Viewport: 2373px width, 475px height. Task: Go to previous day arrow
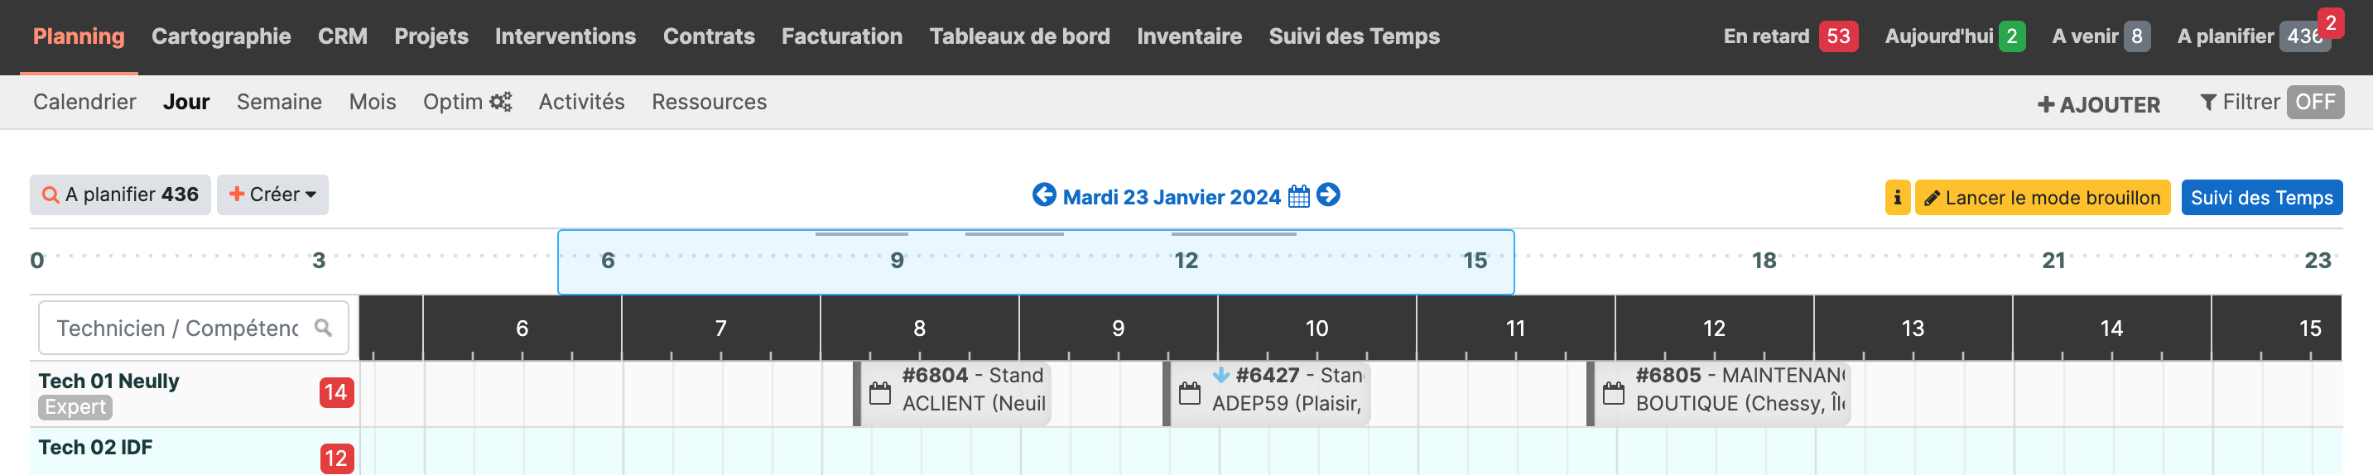pos(1044,195)
